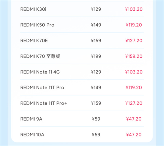The width and height of the screenshot is (164, 146).
Task: Select the REDMI K50 Pro row label
Action: 37,25
